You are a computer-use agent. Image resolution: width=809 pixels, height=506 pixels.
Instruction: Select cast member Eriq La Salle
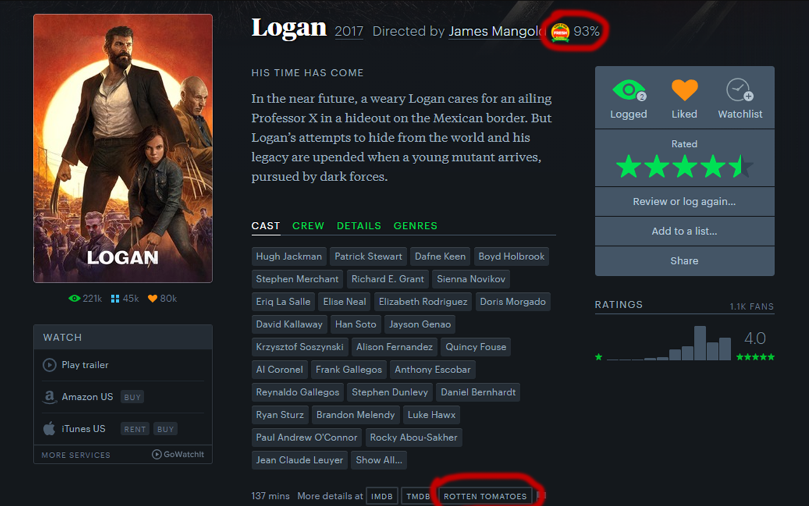283,301
